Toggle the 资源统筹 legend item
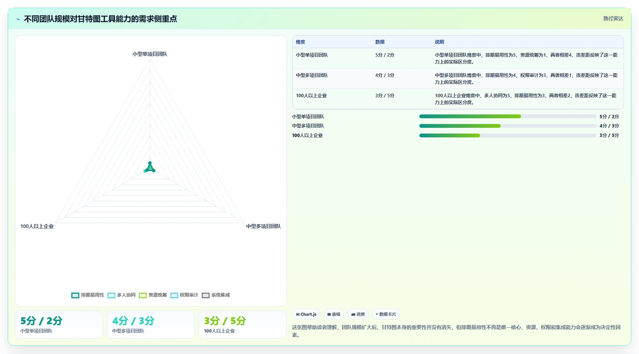The image size is (639, 354). [153, 295]
